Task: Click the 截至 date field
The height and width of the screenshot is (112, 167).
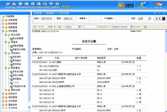Action: pos(70,19)
